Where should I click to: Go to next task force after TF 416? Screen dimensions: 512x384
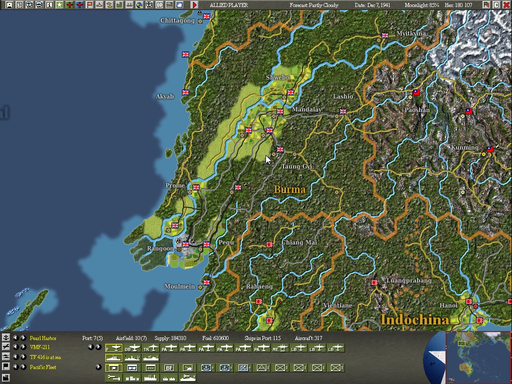[x=23, y=357]
